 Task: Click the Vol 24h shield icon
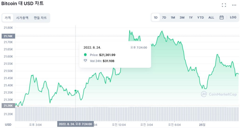coord(85,61)
